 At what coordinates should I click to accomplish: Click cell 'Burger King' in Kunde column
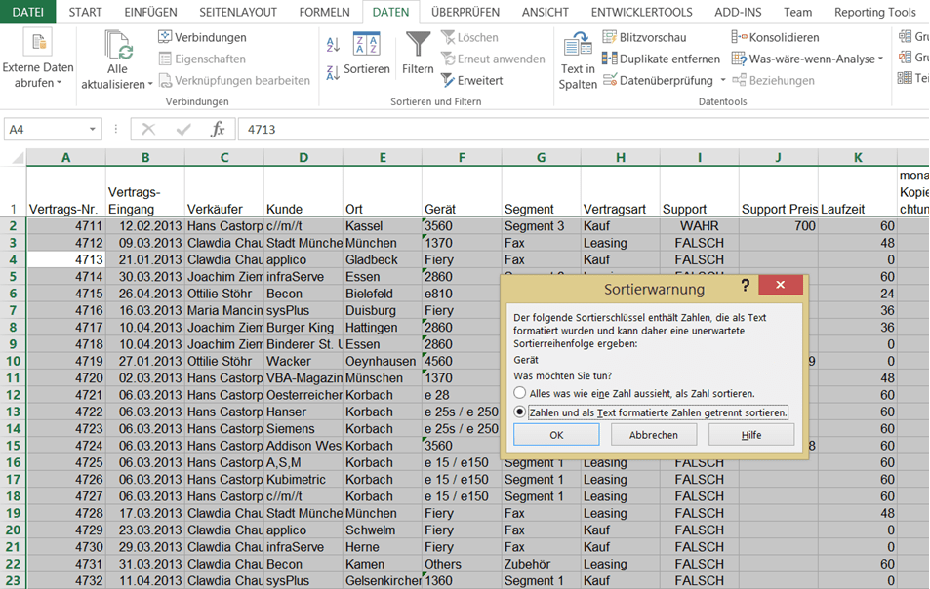coord(303,327)
